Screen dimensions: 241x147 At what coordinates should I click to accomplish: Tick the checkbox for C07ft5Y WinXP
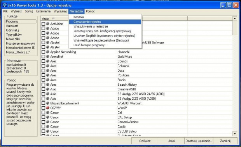click(44, 108)
